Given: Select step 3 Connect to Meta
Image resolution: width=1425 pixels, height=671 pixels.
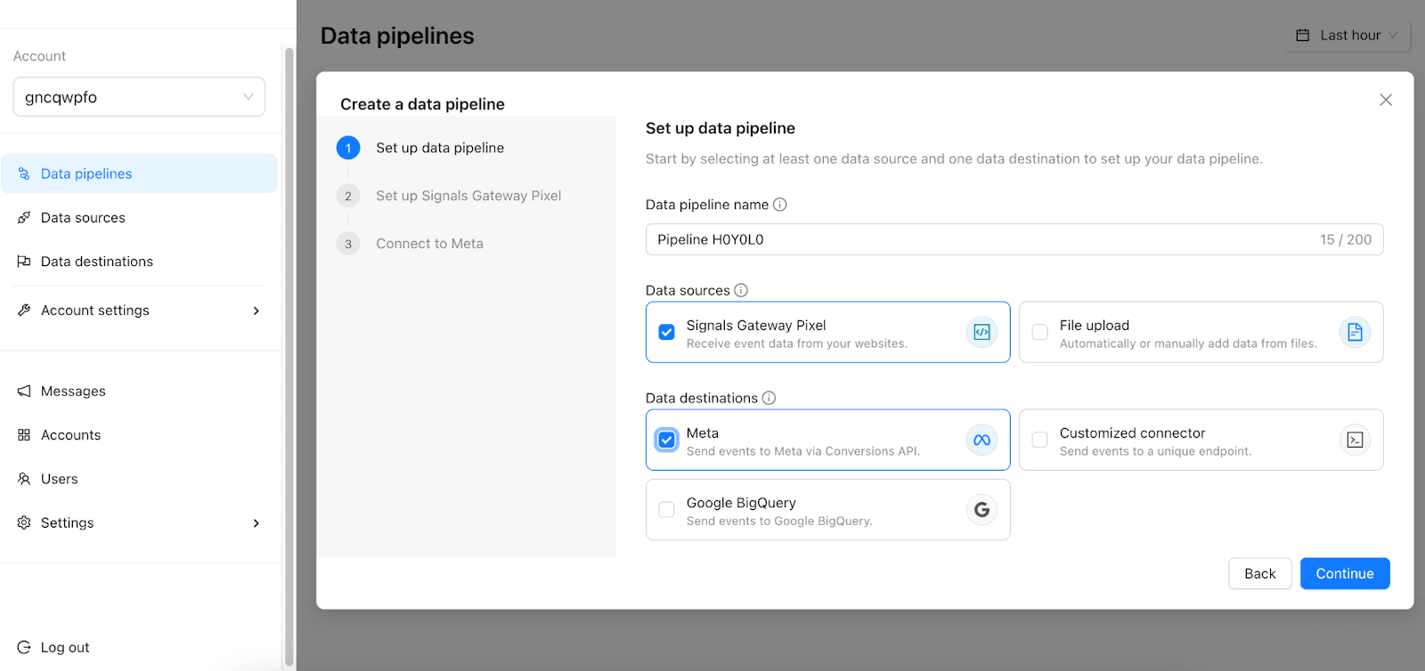Looking at the screenshot, I should 411,244.
